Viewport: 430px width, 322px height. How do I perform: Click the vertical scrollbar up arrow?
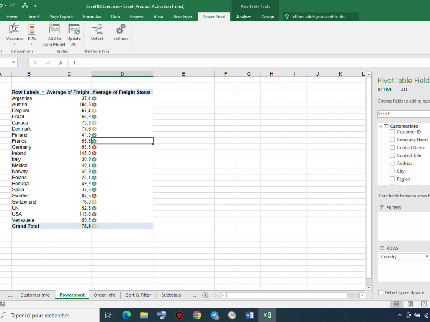[x=369, y=74]
